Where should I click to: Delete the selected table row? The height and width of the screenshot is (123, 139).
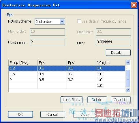[97, 100]
